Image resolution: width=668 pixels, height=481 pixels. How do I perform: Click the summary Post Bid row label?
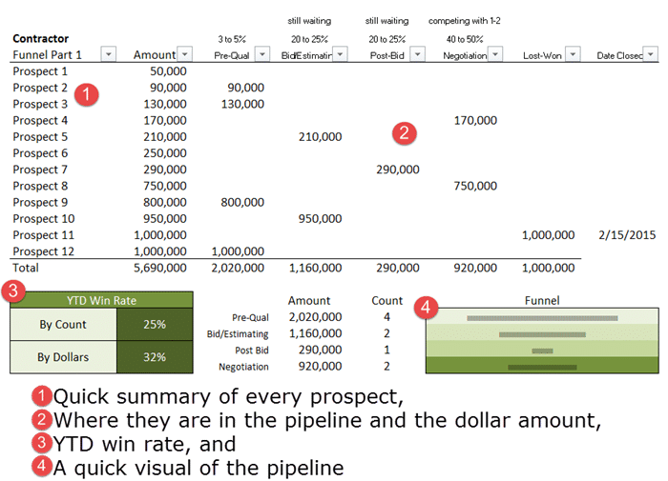click(252, 350)
